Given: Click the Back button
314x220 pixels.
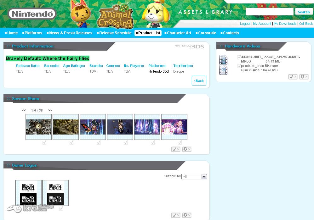Looking at the screenshot, I should pyautogui.click(x=199, y=81).
